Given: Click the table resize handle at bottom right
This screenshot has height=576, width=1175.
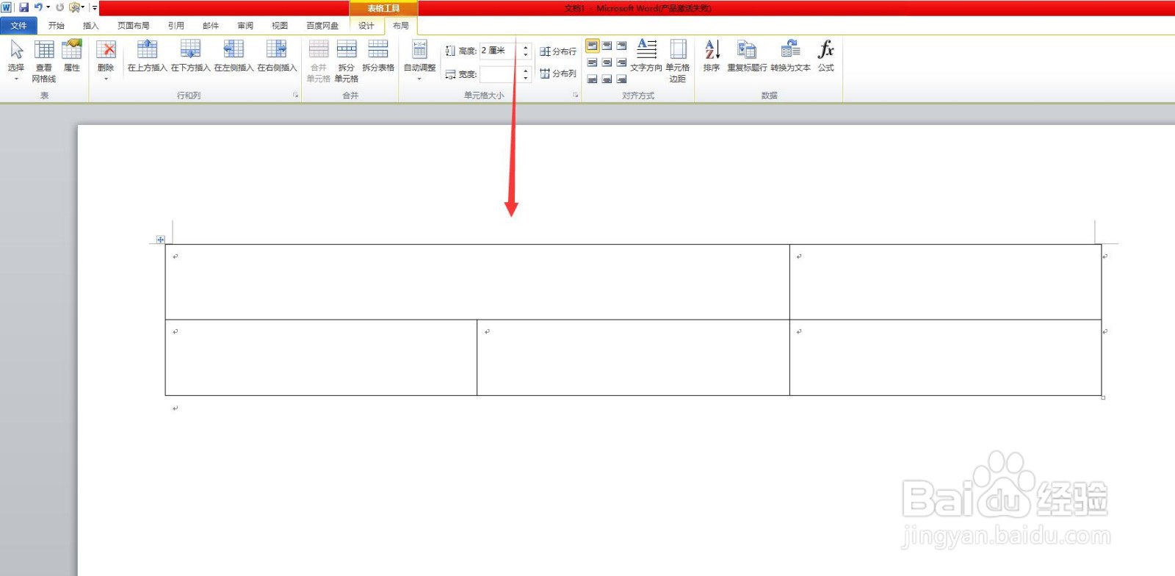Looking at the screenshot, I should point(1103,397).
